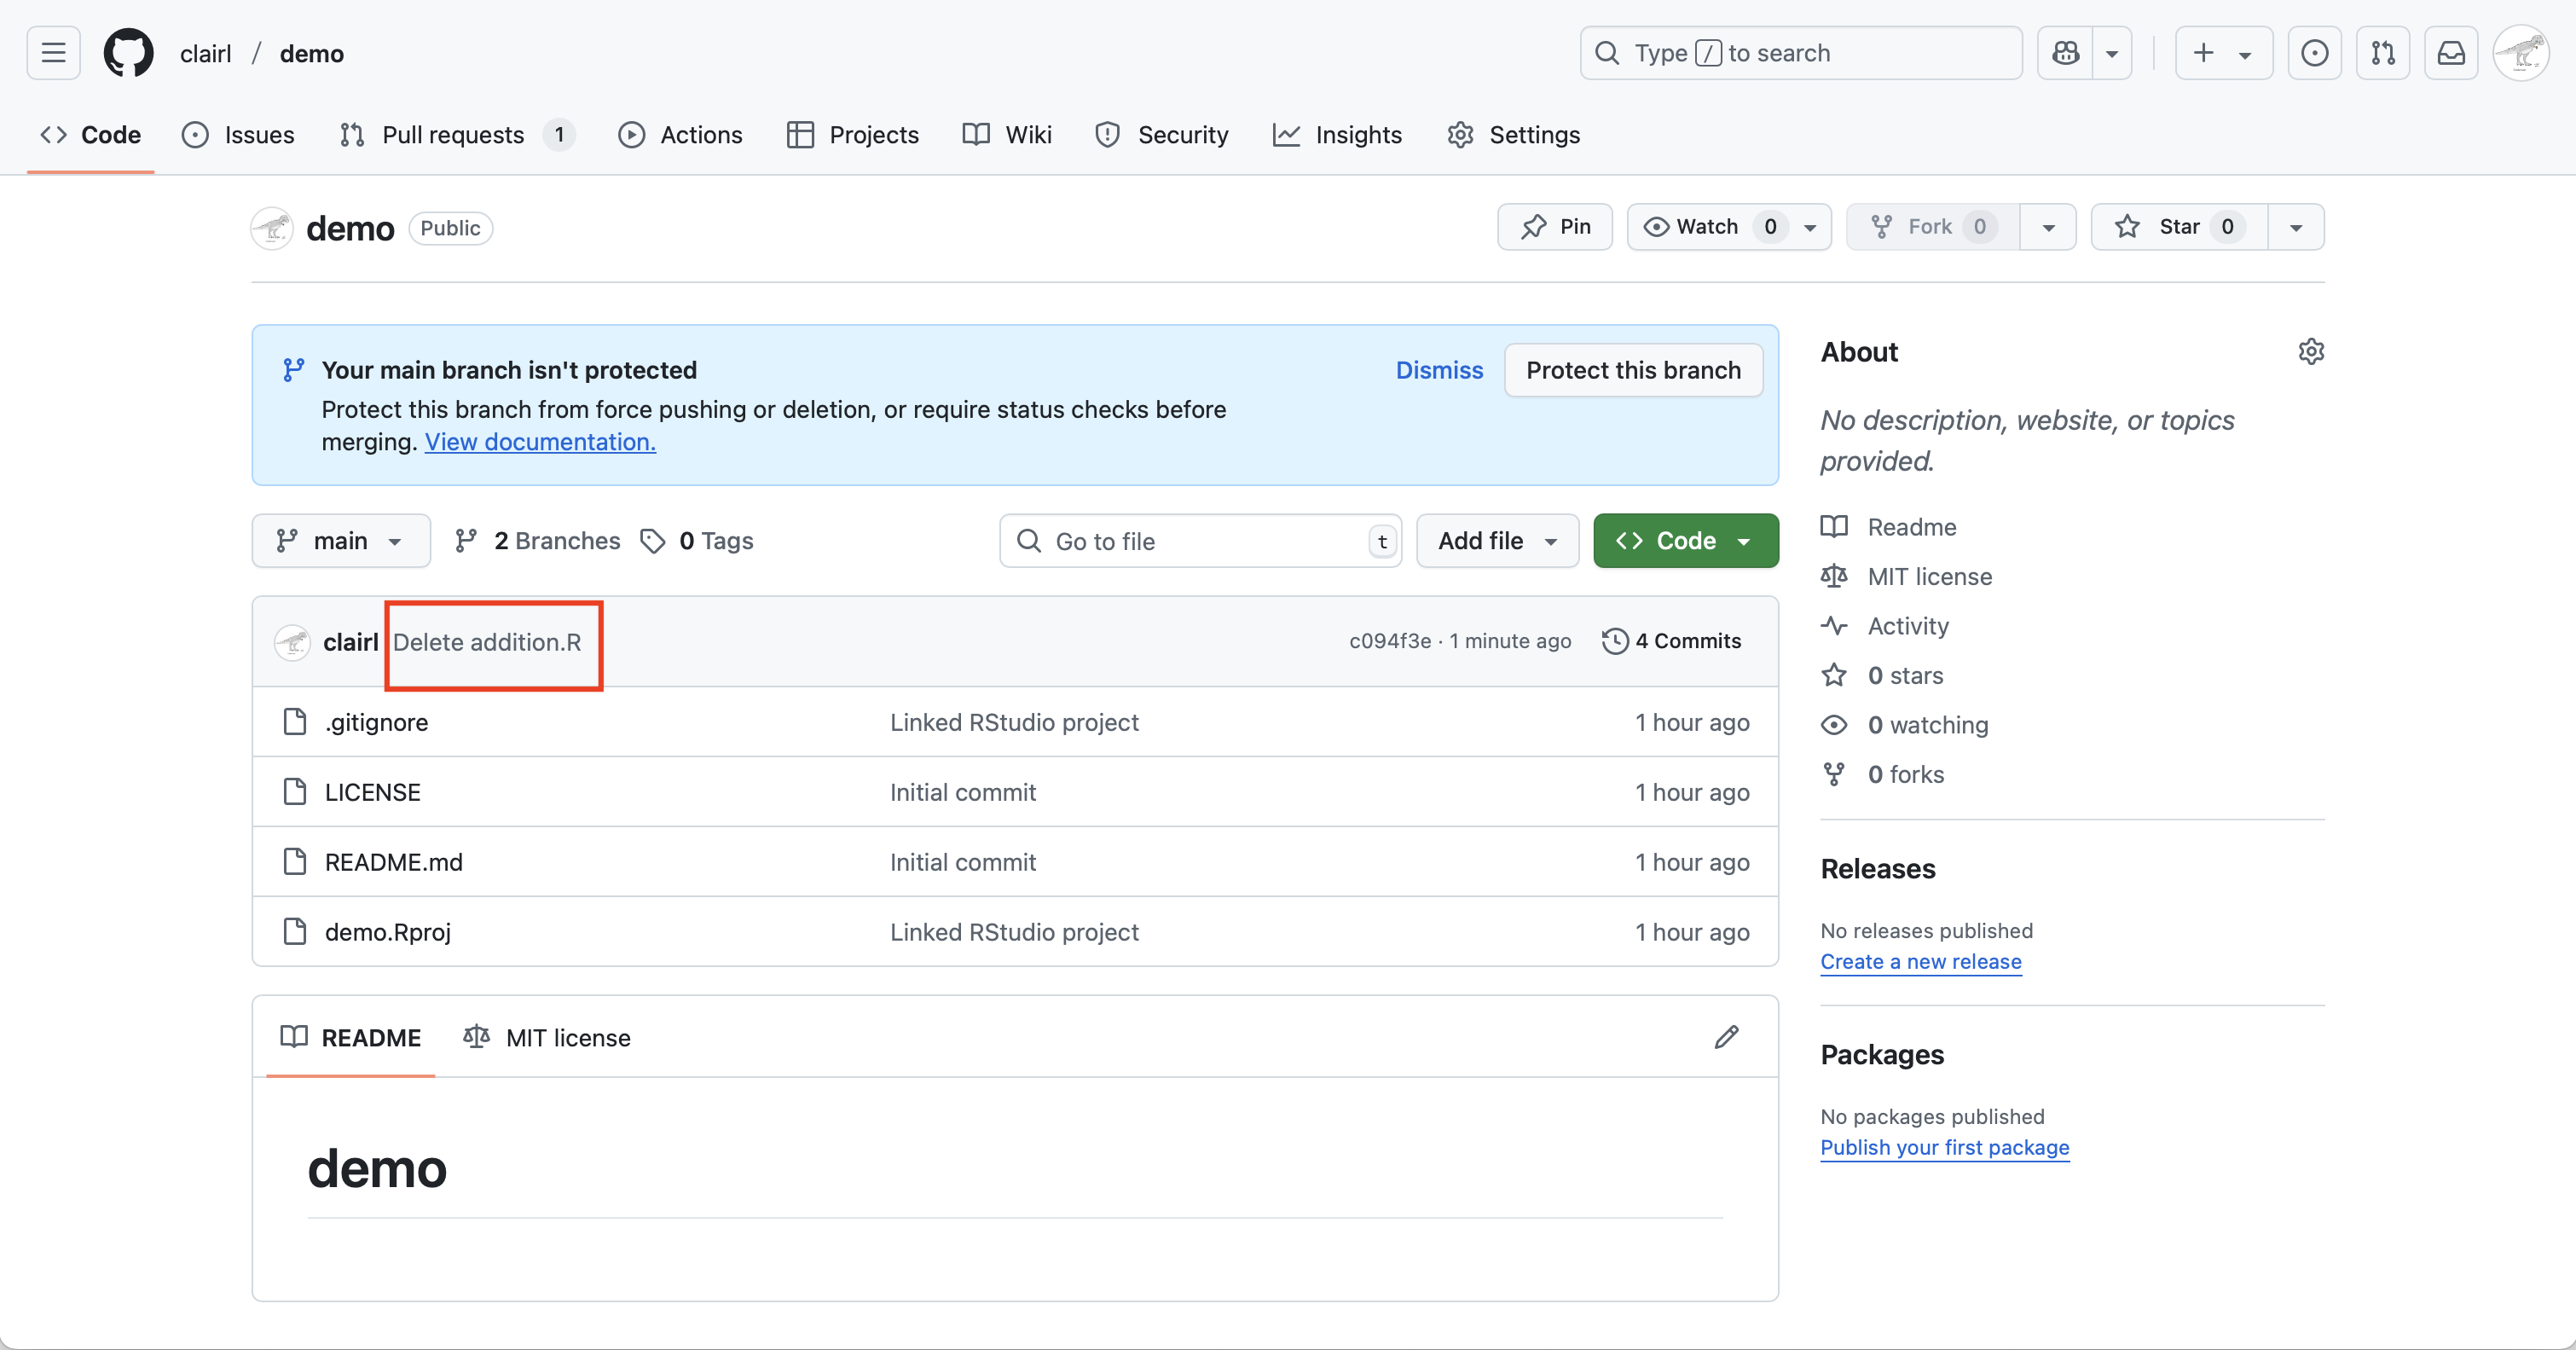Switch to the Pull requests tab
This screenshot has width=2576, height=1350.
coord(452,135)
